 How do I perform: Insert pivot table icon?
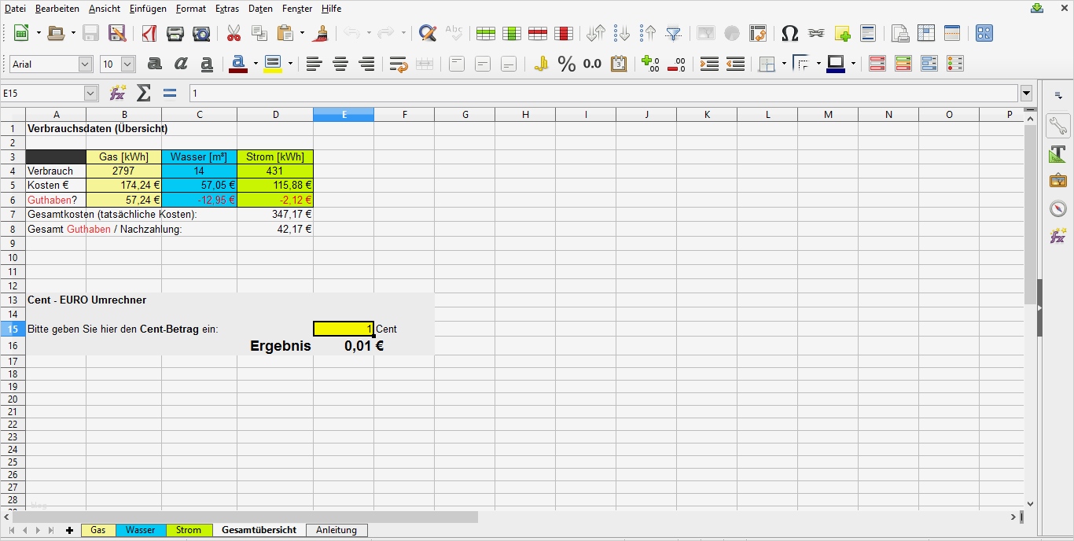point(758,33)
